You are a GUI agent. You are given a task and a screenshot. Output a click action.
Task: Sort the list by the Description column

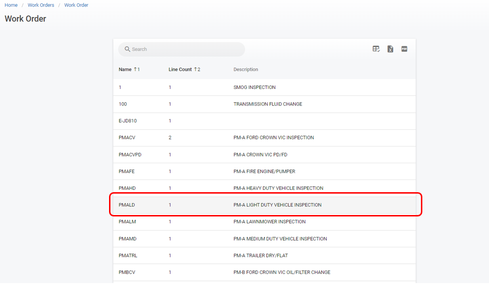pos(246,69)
